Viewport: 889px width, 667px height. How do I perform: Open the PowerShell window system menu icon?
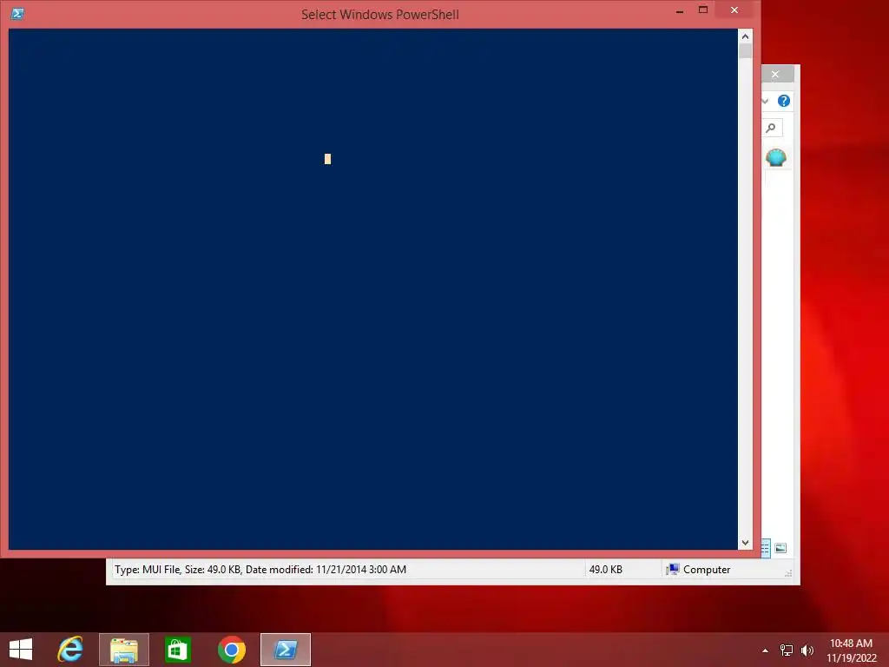17,14
